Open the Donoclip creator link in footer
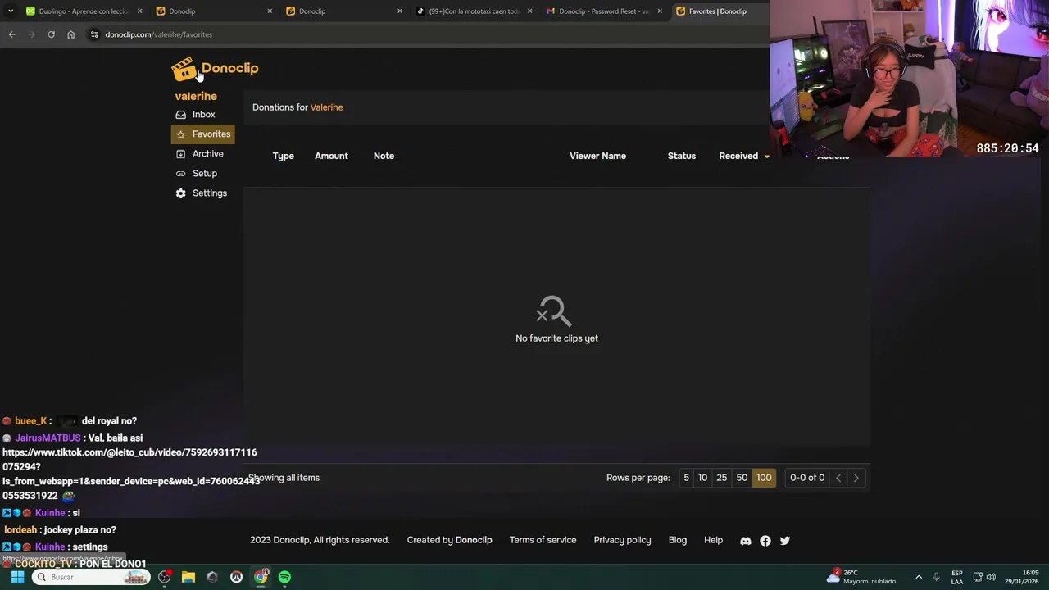 (x=474, y=540)
